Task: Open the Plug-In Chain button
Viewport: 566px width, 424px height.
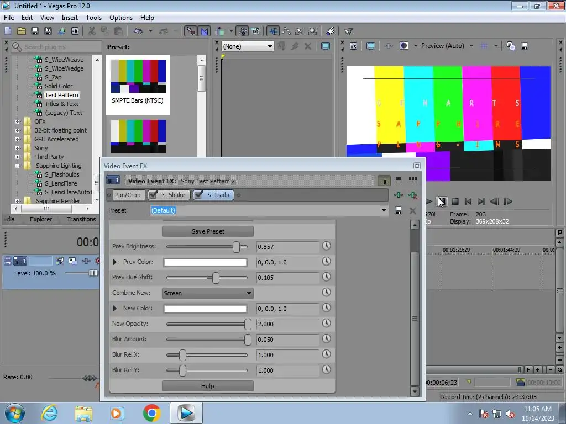Action: pos(399,195)
